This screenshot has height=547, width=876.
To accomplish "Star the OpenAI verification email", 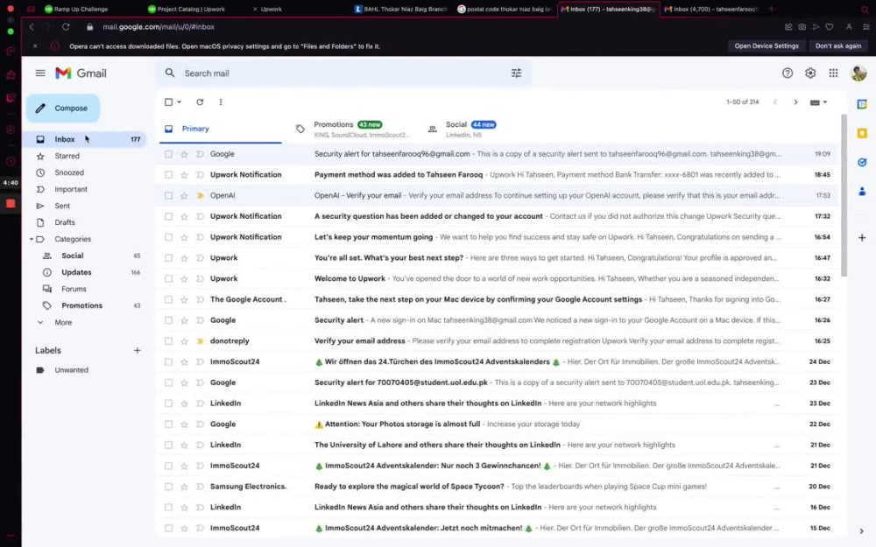I will [186, 195].
